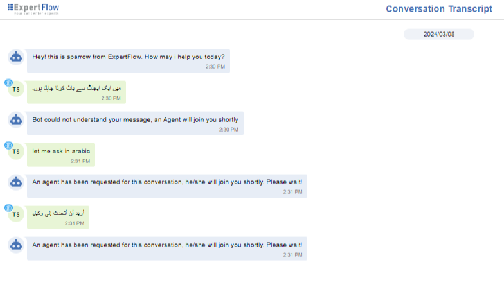This screenshot has width=504, height=287.
Task: Click the TS avatar beside the Urdu message
Action: pos(17,89)
